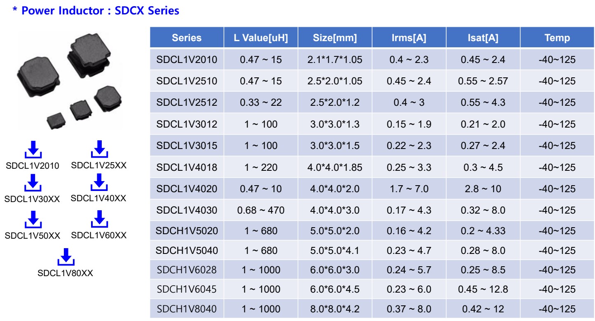Select the Series column header

pyautogui.click(x=187, y=38)
